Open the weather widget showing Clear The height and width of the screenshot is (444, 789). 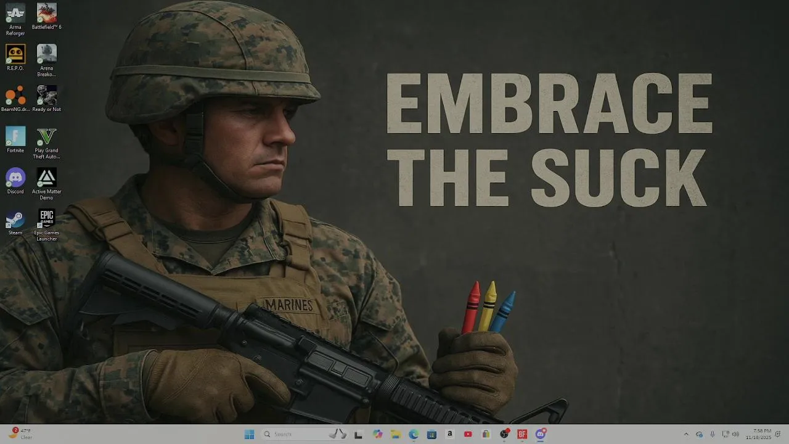tap(20, 434)
